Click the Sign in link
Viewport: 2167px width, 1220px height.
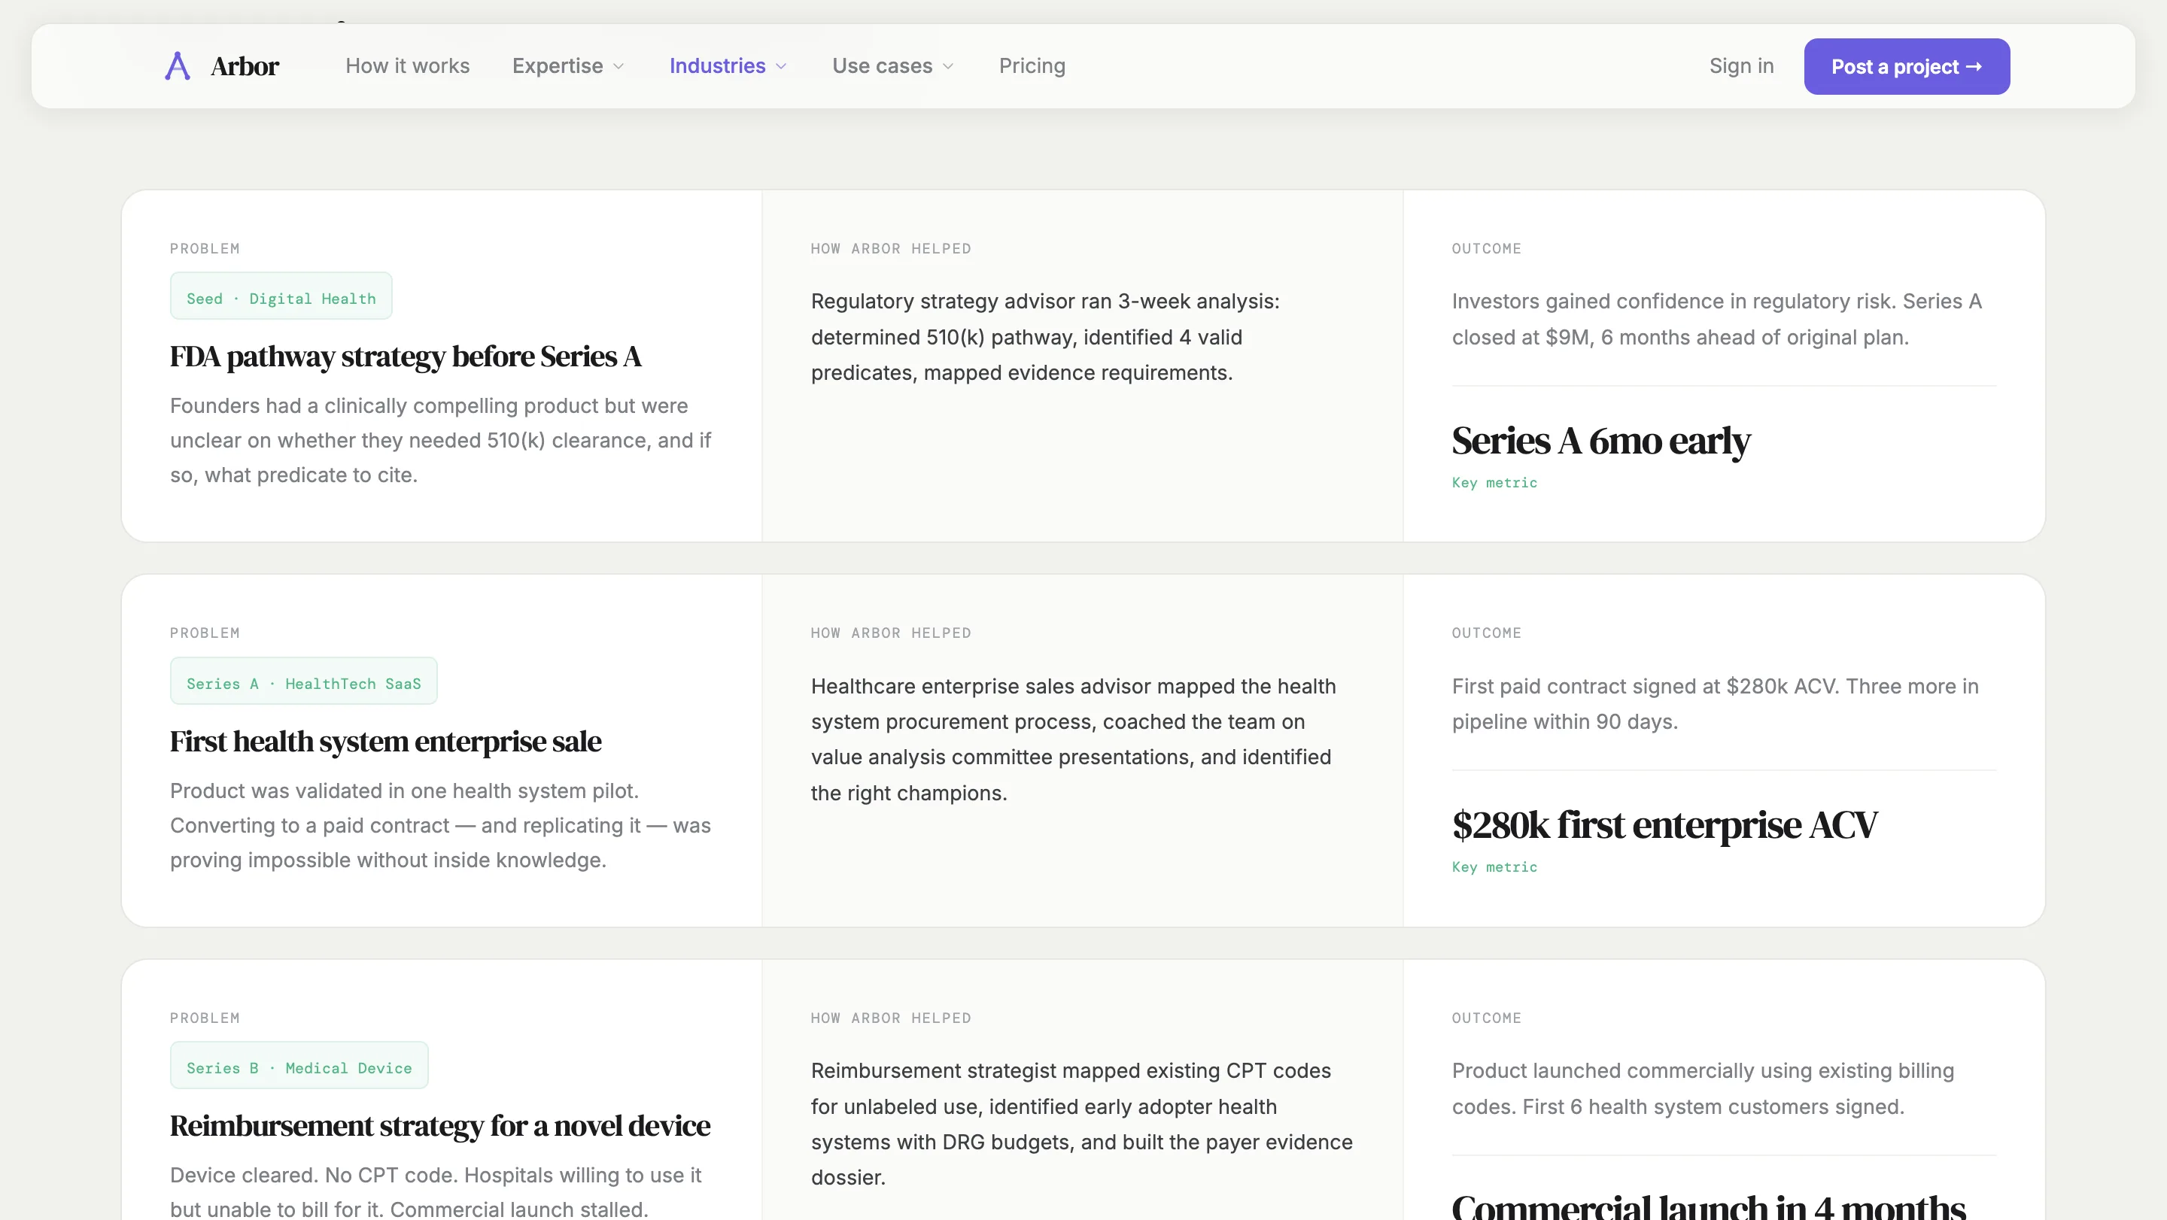click(x=1741, y=65)
